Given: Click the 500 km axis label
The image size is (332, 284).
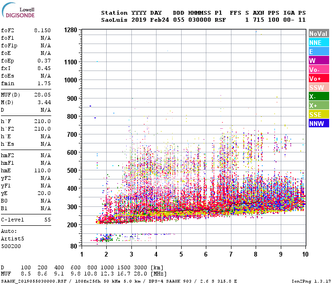Looking at the screenshot, I should point(72,170).
